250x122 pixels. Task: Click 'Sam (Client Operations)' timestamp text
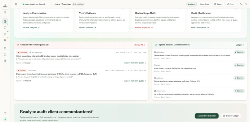(x=126, y=70)
